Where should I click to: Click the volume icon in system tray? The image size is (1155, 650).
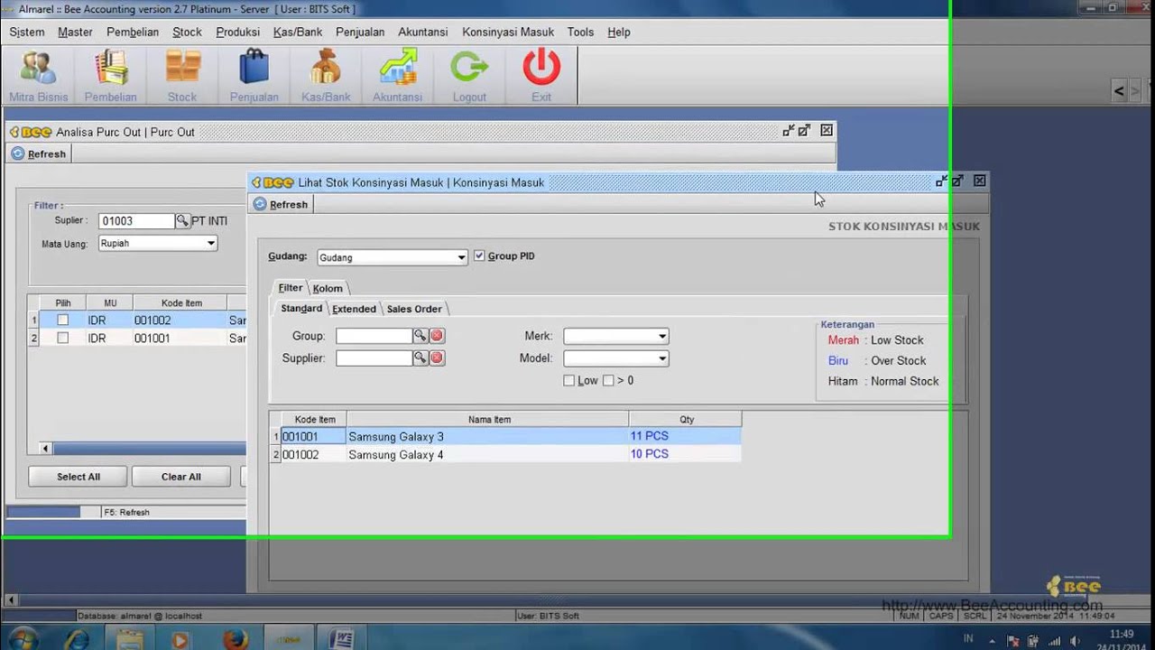tap(1073, 641)
